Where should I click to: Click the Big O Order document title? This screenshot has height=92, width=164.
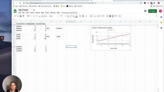pyautogui.click(x=23, y=10)
